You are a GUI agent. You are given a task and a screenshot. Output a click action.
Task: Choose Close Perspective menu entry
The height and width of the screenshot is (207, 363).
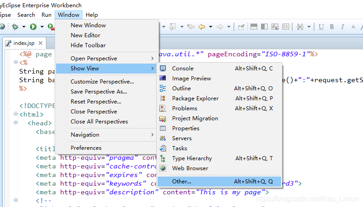(x=107, y=112)
